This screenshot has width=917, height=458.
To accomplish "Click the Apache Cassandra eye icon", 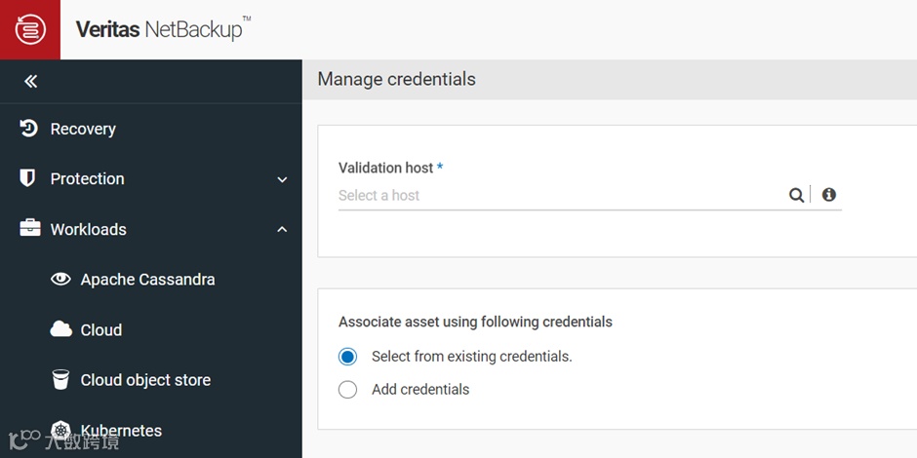I will point(60,280).
